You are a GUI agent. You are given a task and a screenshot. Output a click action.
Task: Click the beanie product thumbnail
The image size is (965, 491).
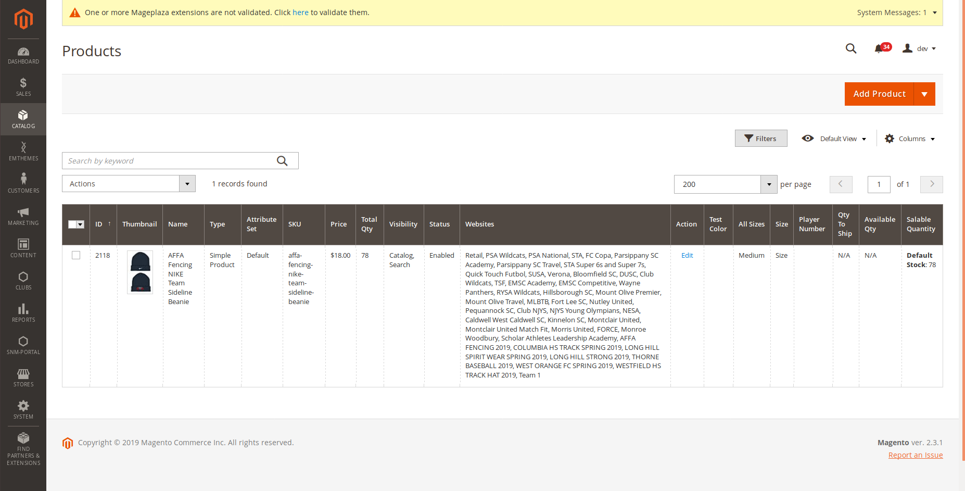[x=140, y=272]
